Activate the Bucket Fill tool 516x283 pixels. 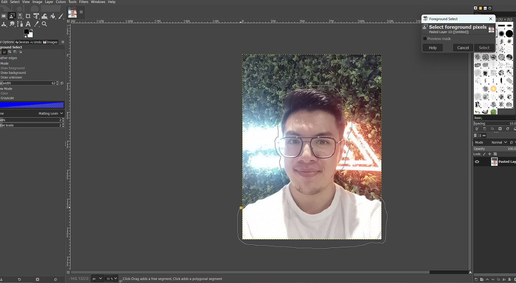(53, 16)
